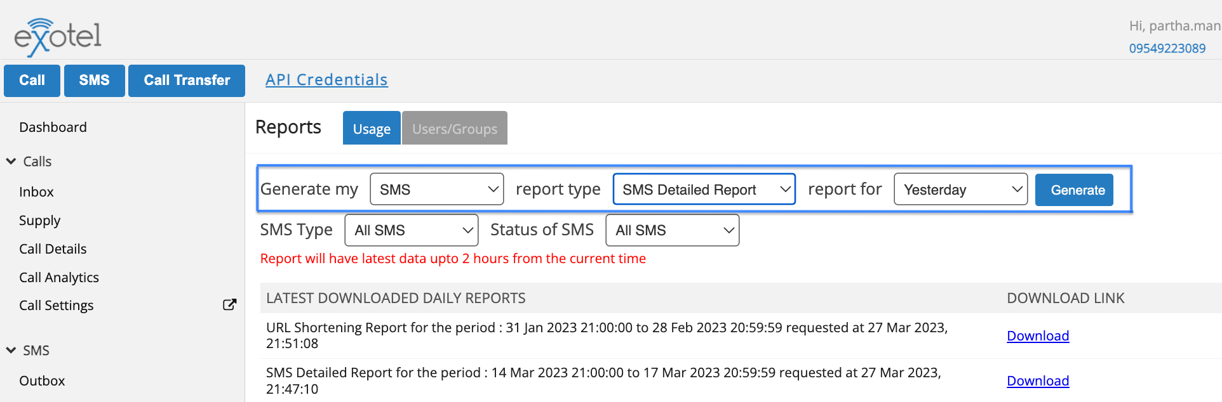Open the Status of SMS dropdown
The height and width of the screenshot is (402, 1222).
(673, 230)
